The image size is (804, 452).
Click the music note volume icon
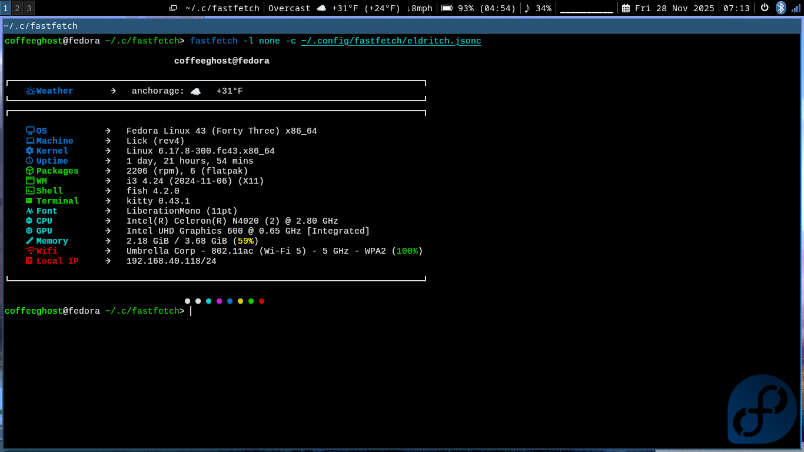click(x=527, y=8)
